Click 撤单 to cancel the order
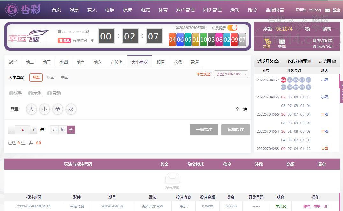 tap(307, 206)
